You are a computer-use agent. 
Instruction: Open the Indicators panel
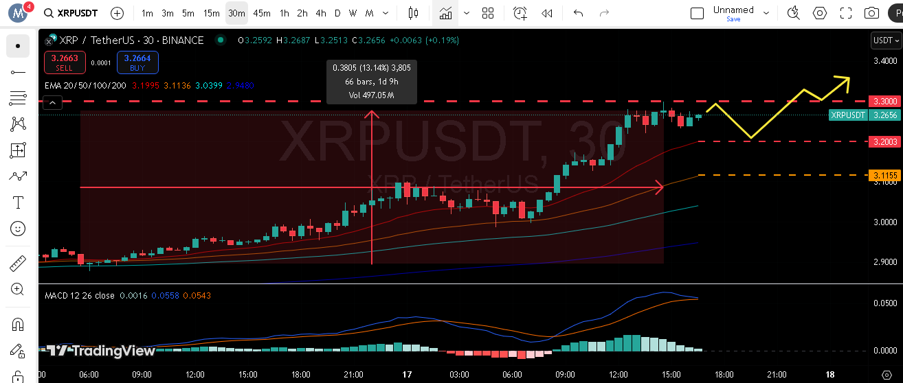[446, 13]
